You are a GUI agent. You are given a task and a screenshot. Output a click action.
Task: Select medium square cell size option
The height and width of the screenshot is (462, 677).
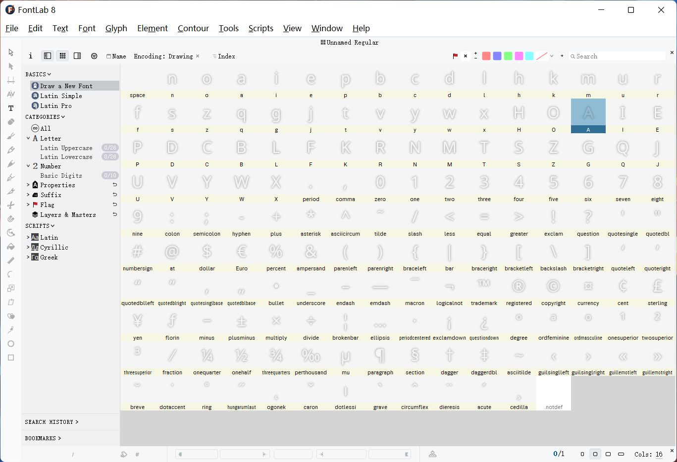coord(595,454)
